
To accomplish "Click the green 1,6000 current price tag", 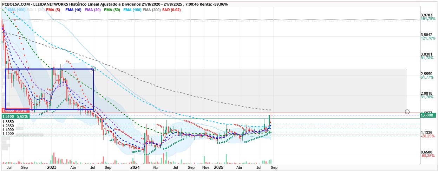I will (x=428, y=115).
